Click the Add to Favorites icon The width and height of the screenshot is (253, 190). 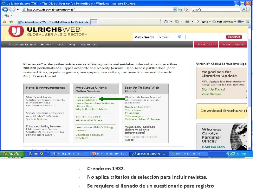pos(11,21)
